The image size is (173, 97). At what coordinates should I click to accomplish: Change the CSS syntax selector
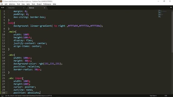coord(166,96)
